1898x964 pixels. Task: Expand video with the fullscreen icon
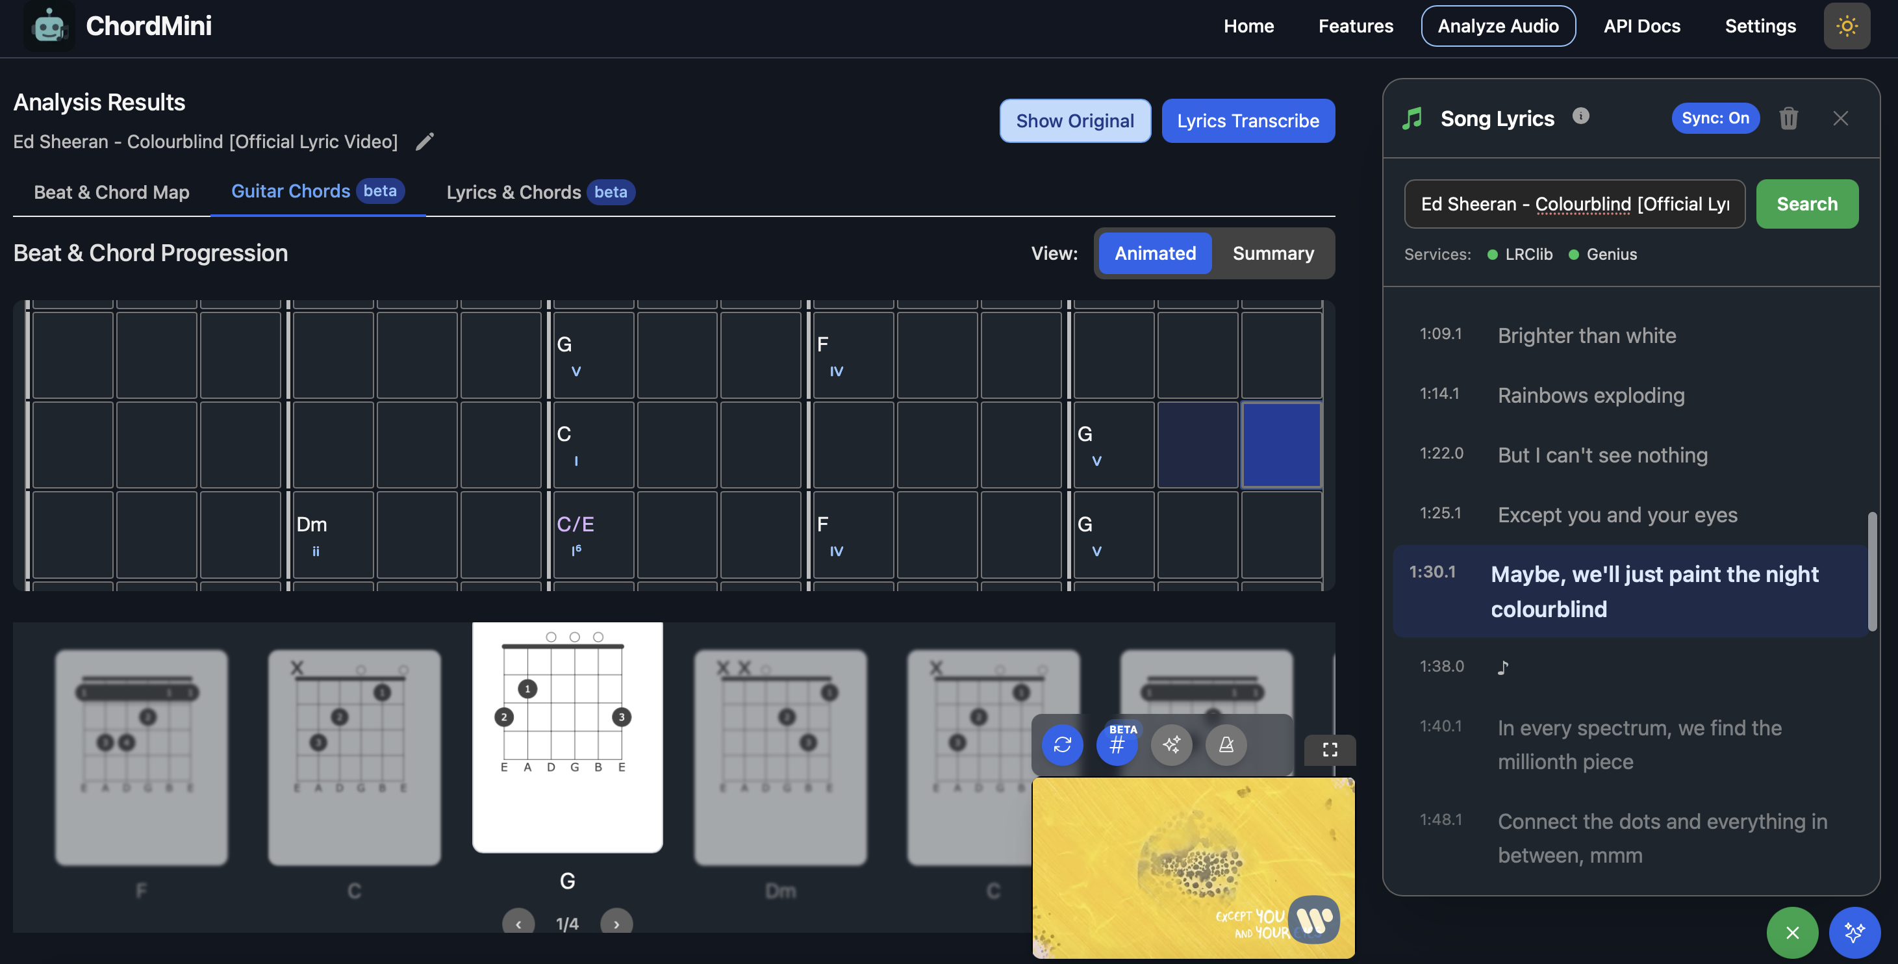tap(1329, 750)
